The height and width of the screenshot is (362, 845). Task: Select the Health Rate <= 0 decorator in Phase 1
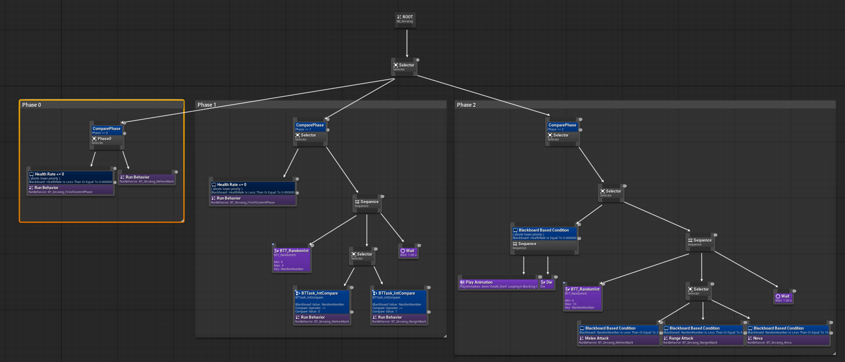click(253, 188)
